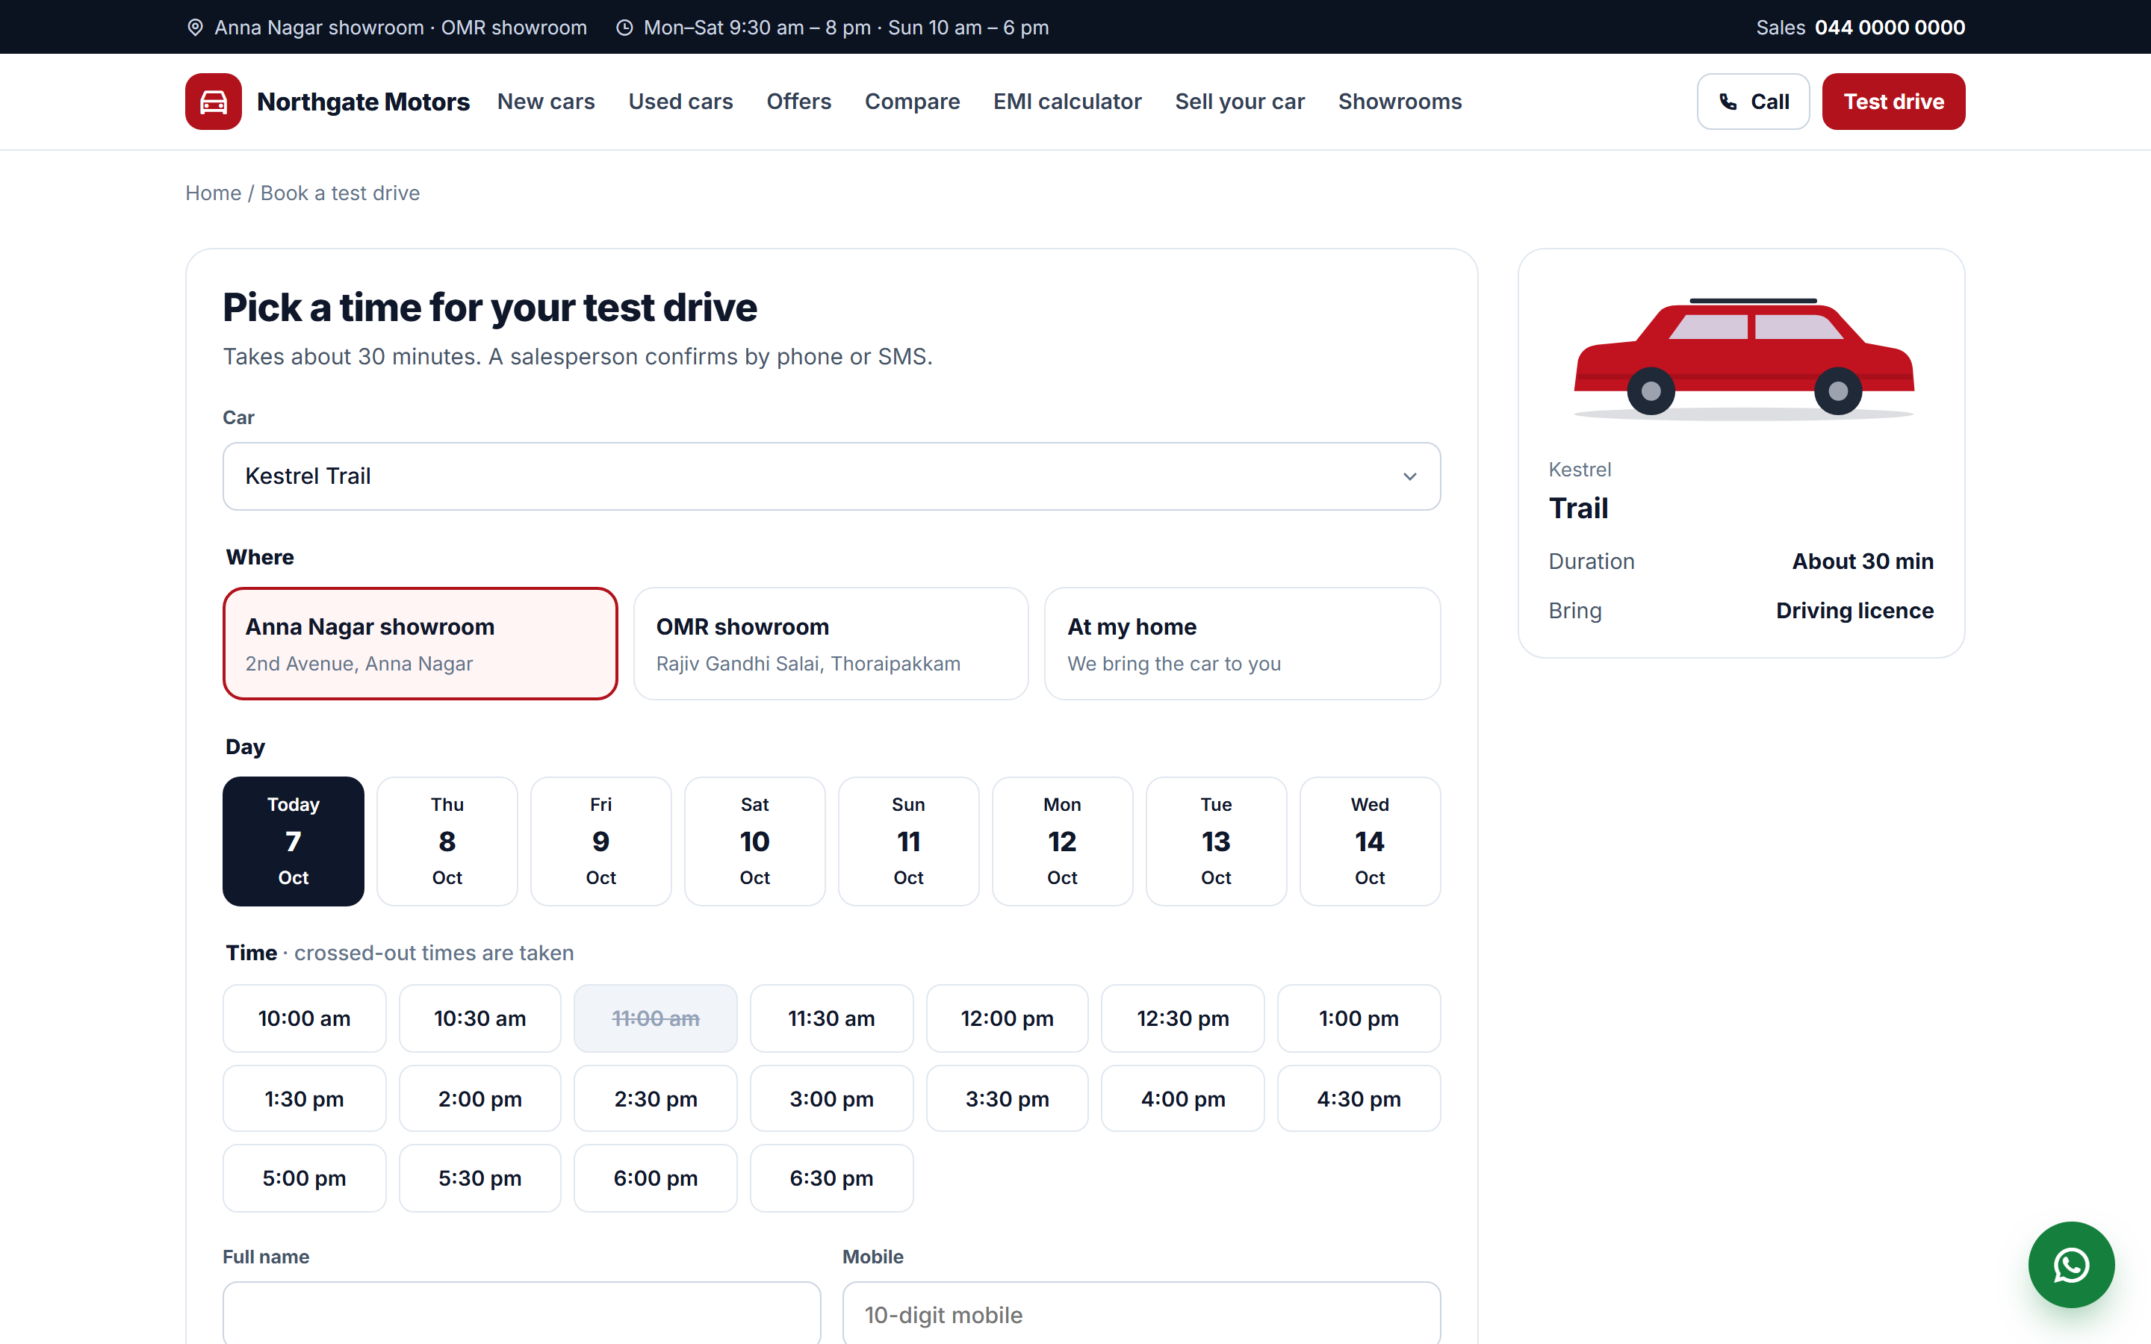2151x1344 pixels.
Task: Pick the 1:00 pm time slot
Action: (1358, 1018)
